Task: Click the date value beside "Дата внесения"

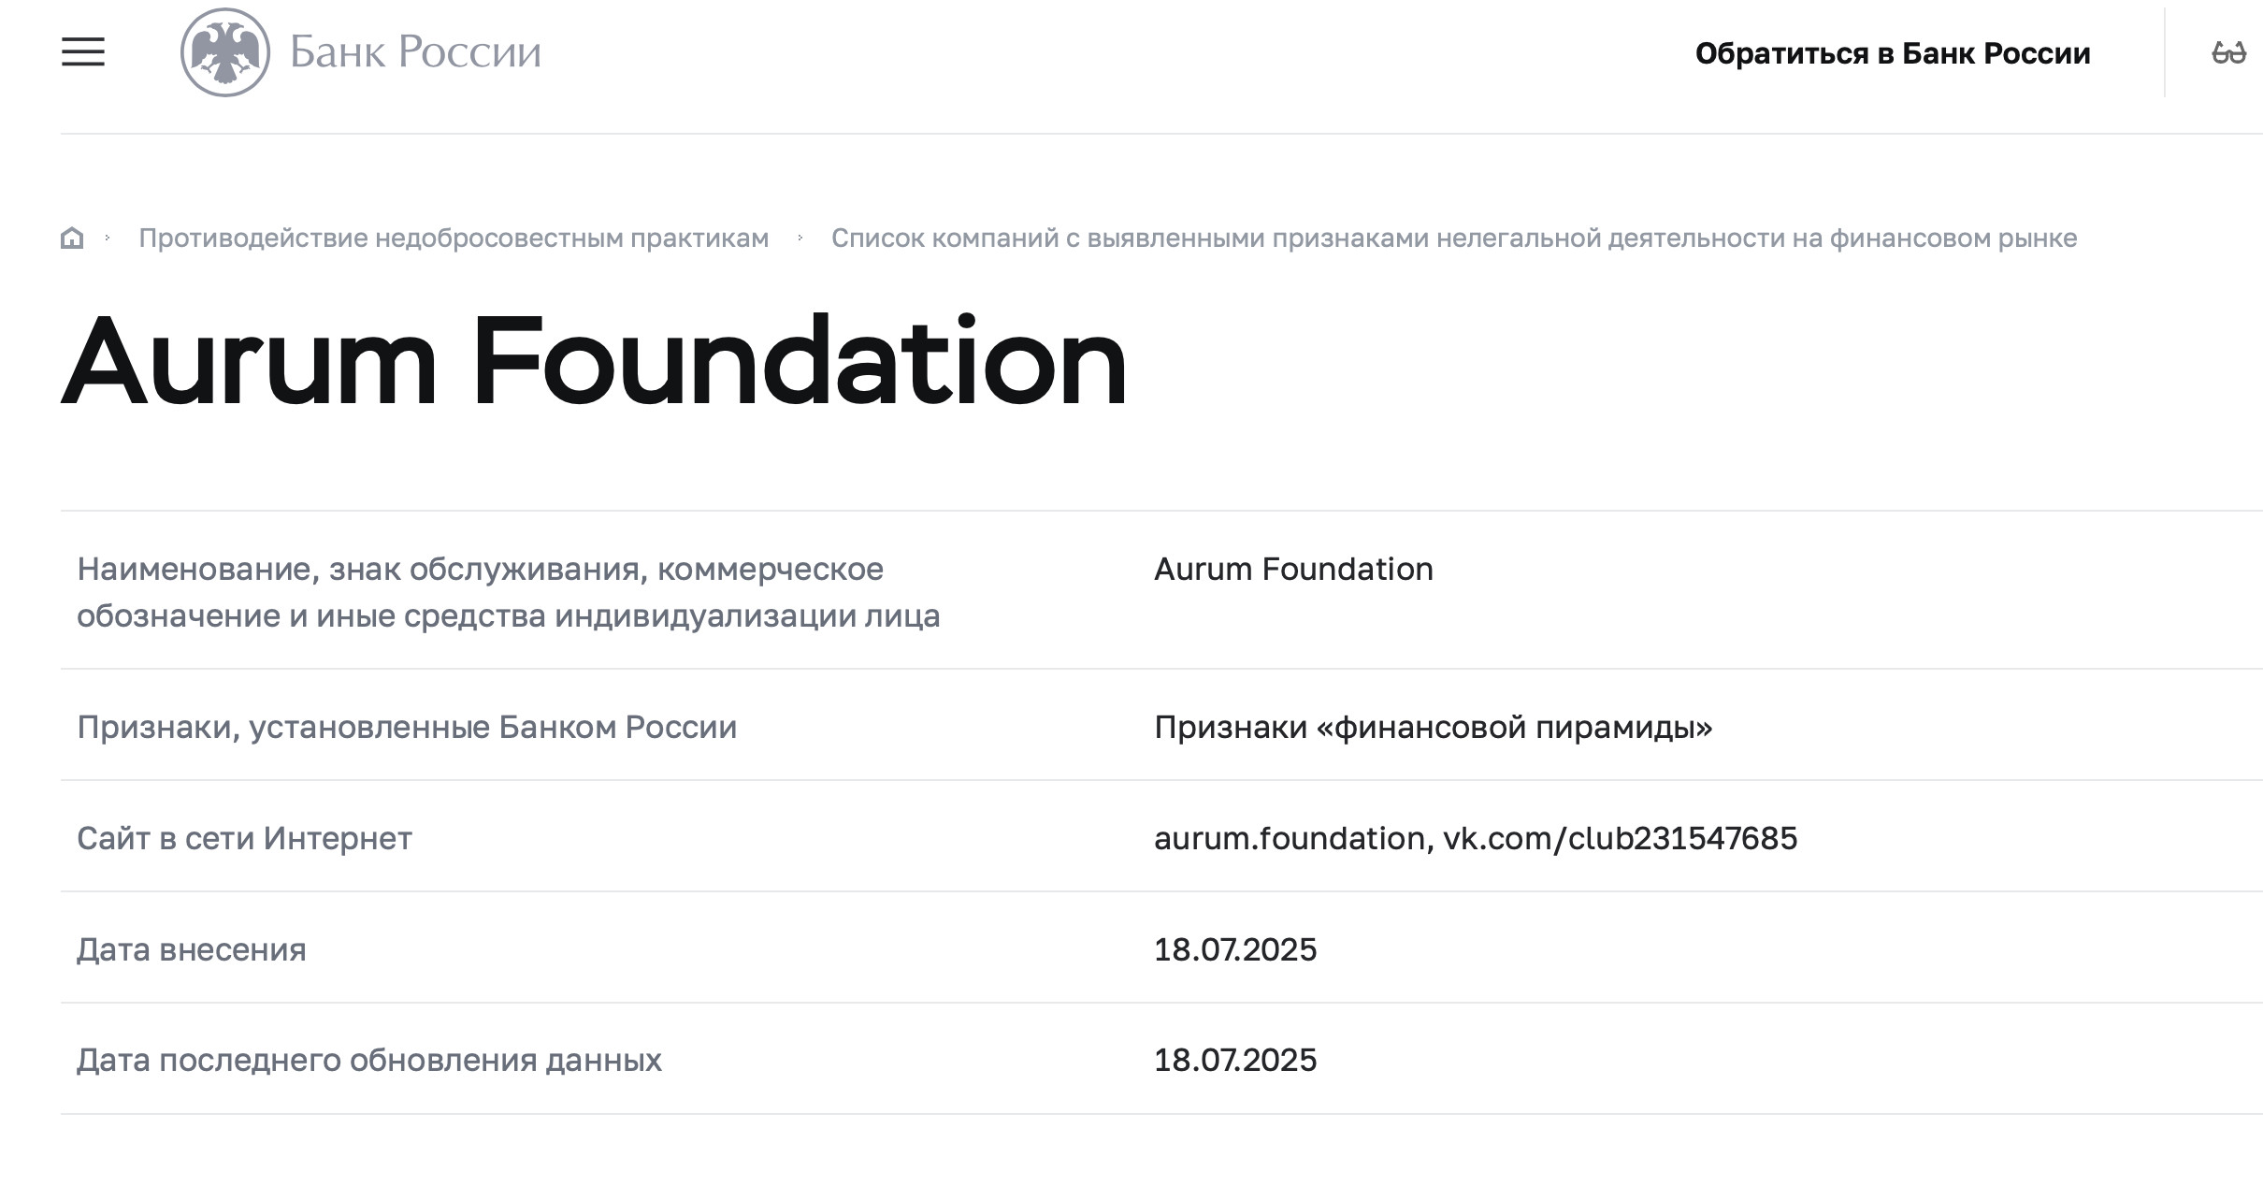Action: (1234, 949)
